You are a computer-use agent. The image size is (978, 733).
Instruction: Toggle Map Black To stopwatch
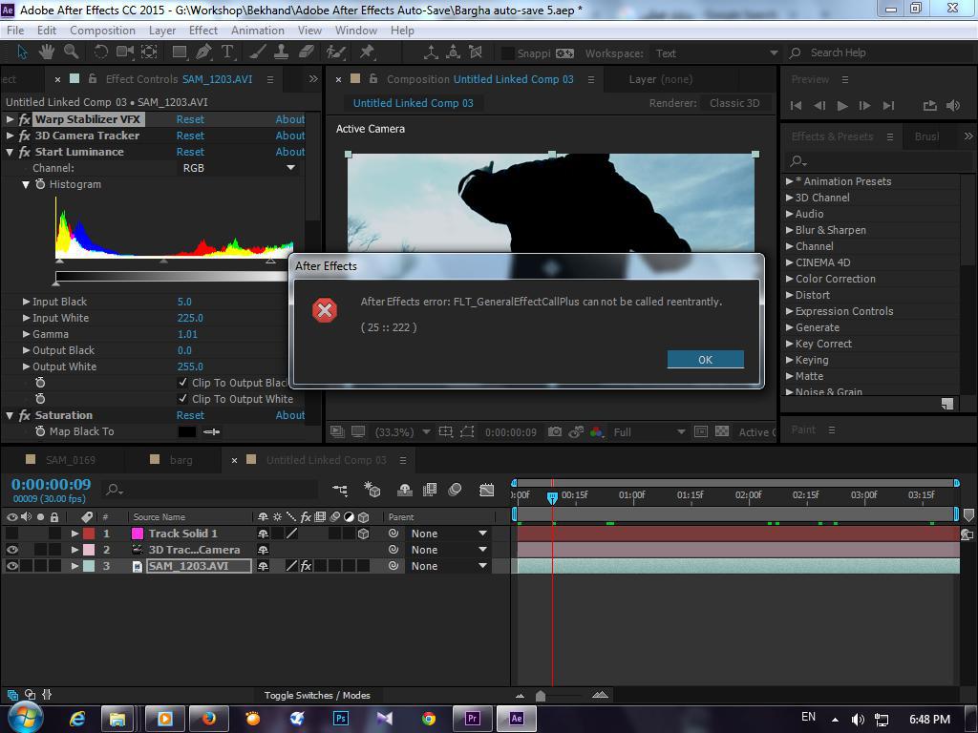point(40,430)
